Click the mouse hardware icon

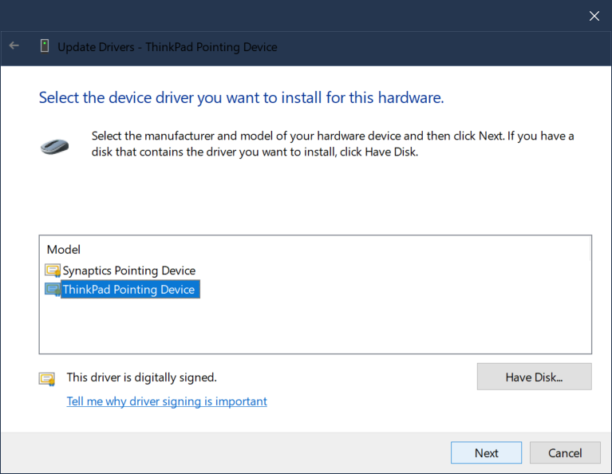tap(54, 146)
